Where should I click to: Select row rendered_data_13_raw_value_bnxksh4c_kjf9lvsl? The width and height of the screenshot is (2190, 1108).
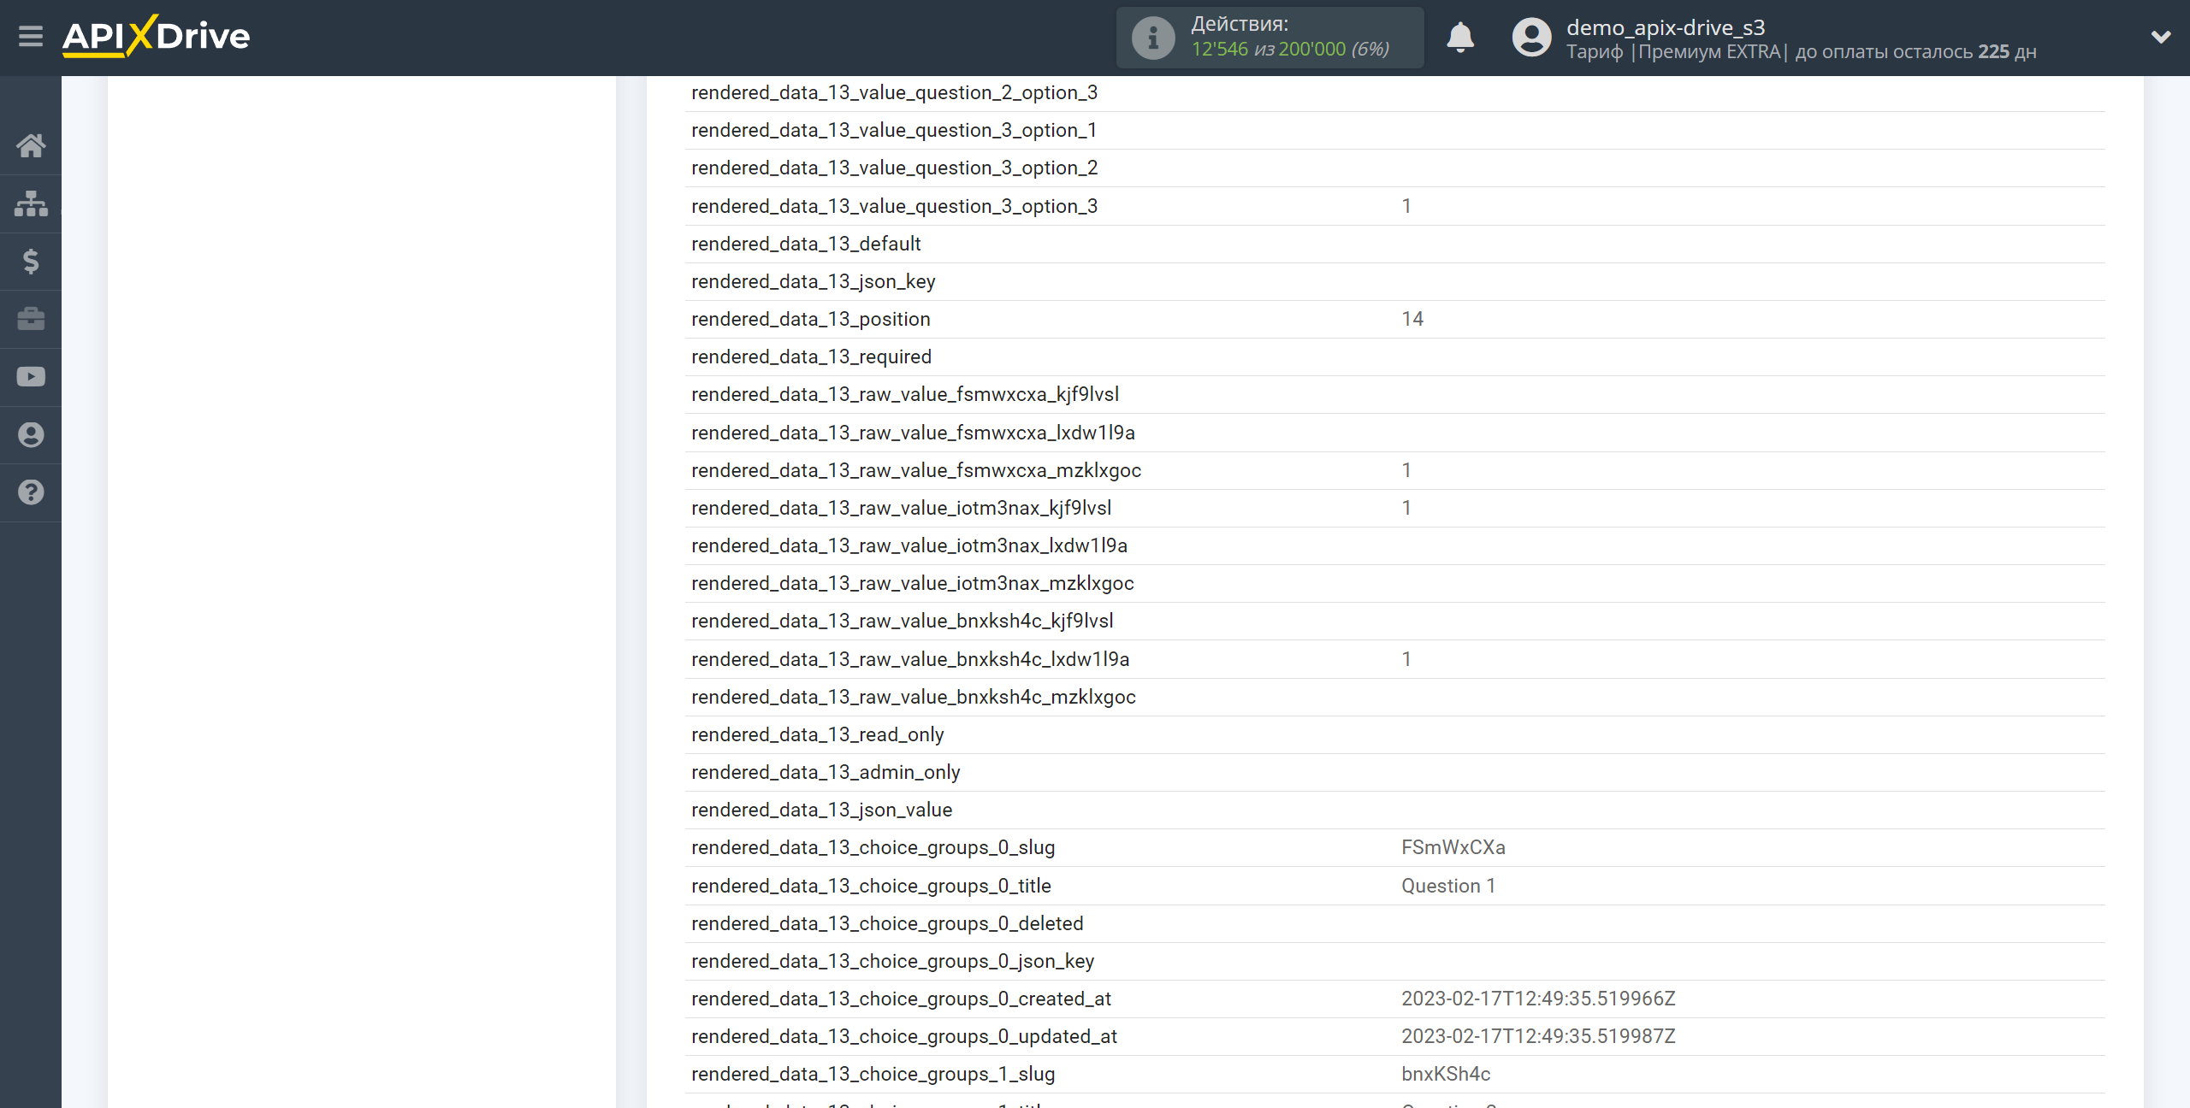[1394, 621]
